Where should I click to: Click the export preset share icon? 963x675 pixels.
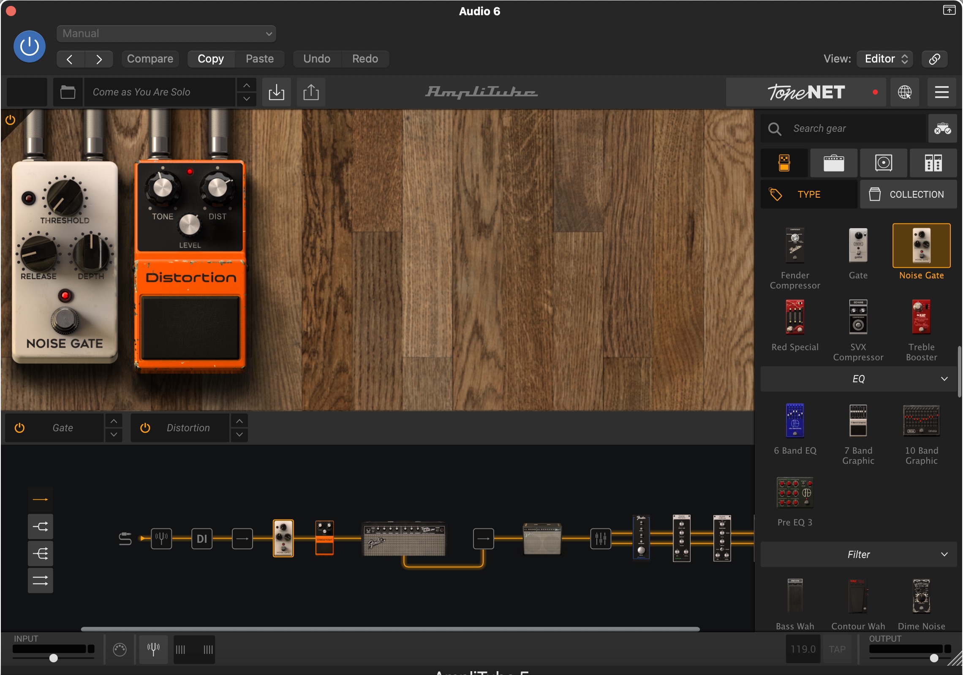tap(311, 92)
